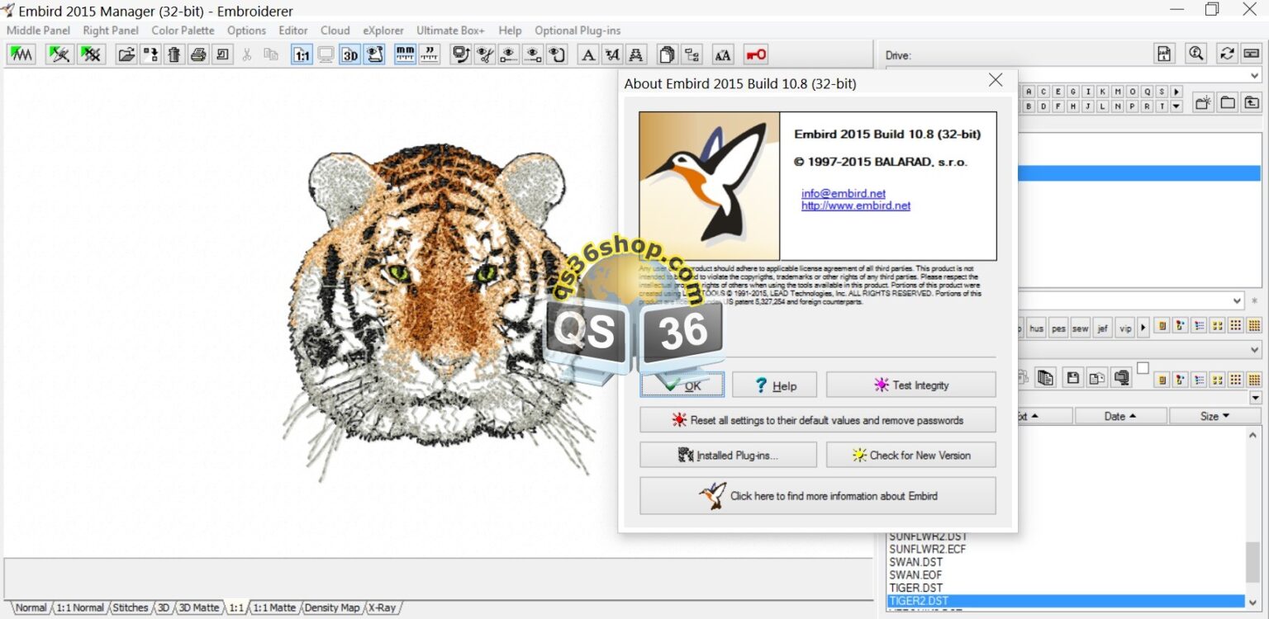The image size is (1269, 619).
Task: Switch to the X-Ray tab
Action: click(x=381, y=607)
